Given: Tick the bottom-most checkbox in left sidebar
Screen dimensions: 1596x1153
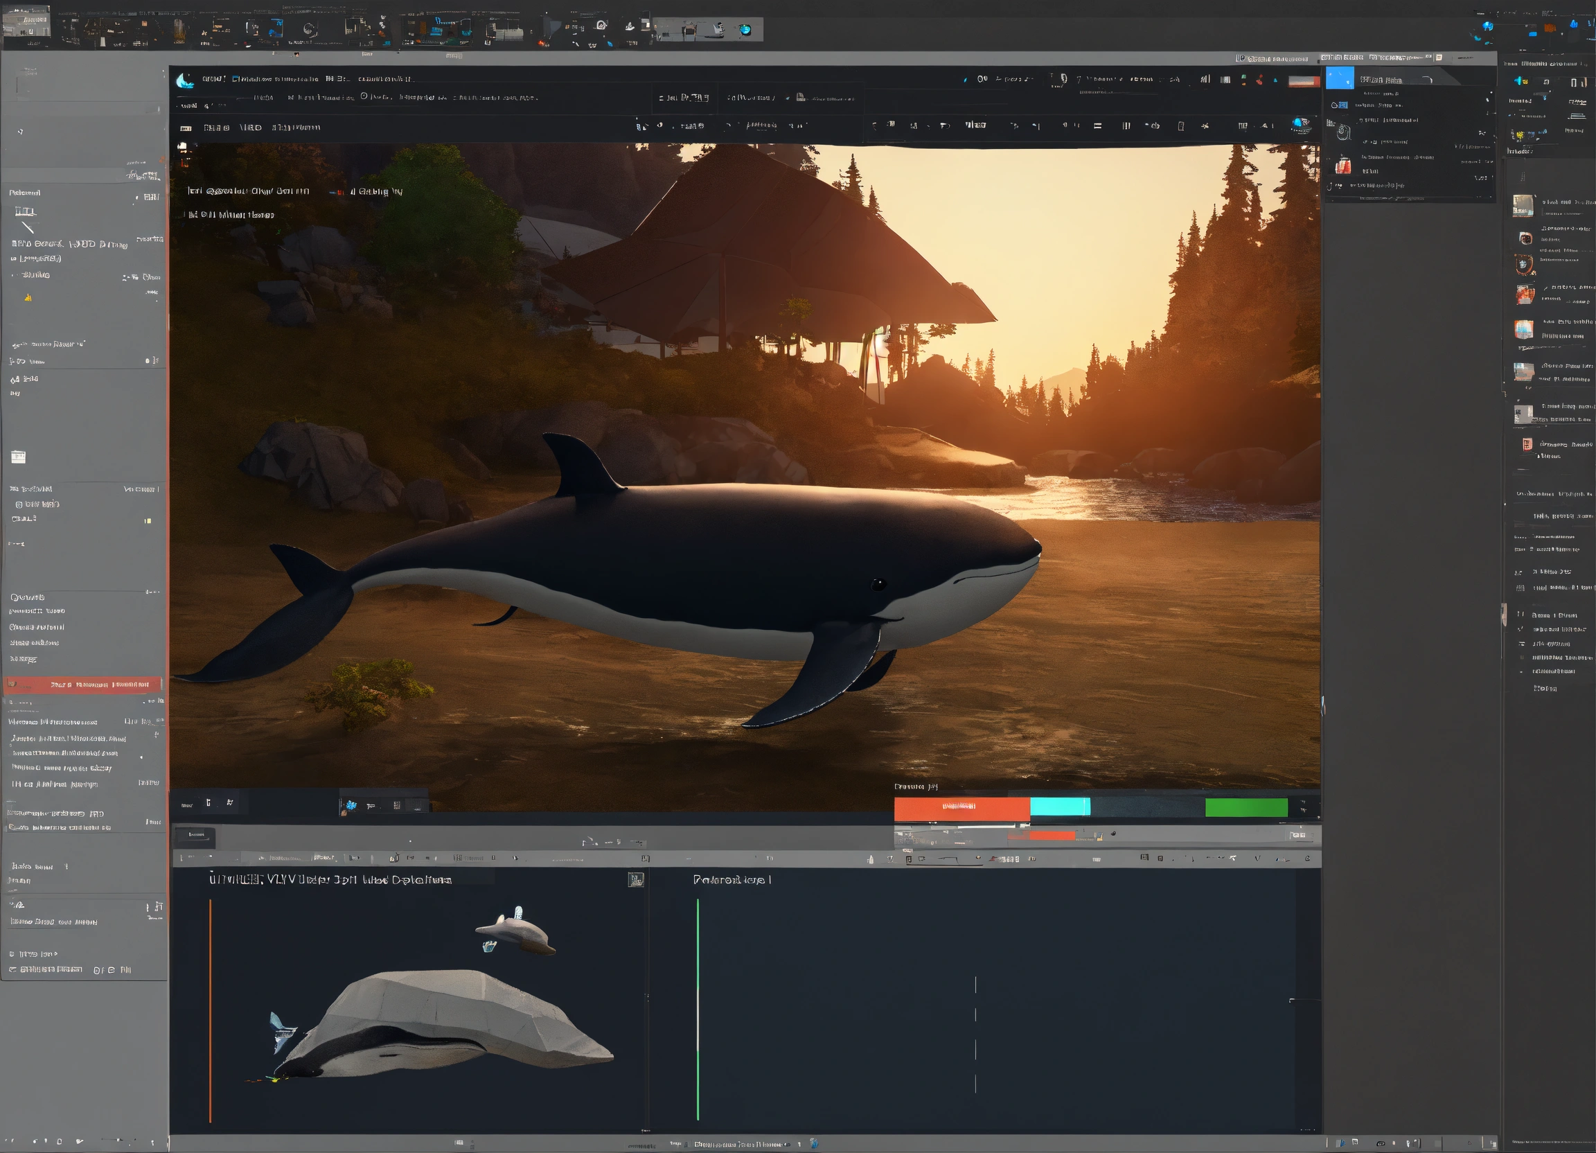Looking at the screenshot, I should (x=12, y=970).
